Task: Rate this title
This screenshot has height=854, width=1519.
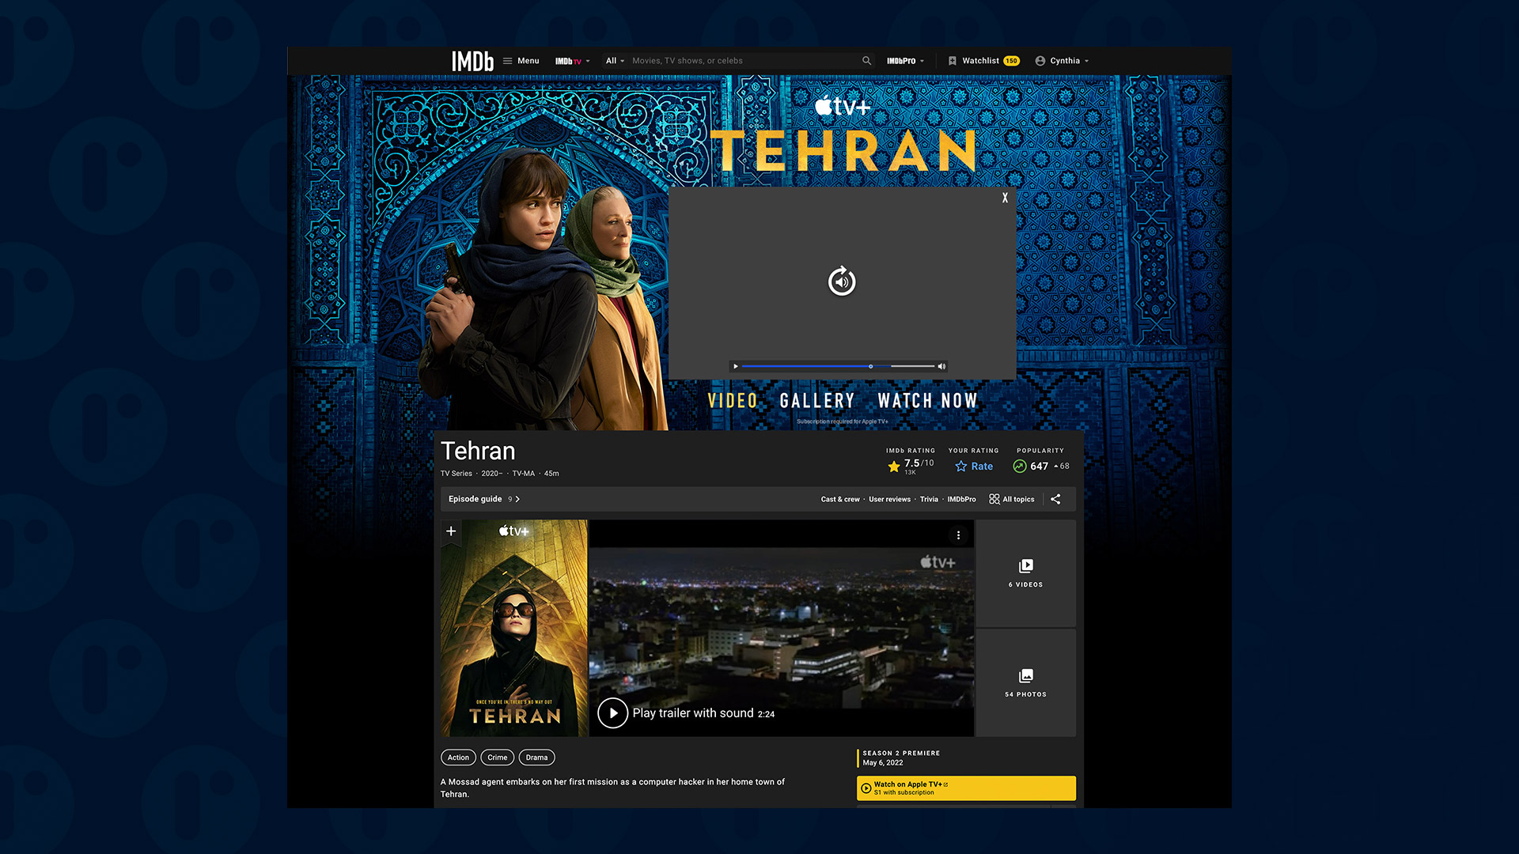Action: (x=974, y=467)
